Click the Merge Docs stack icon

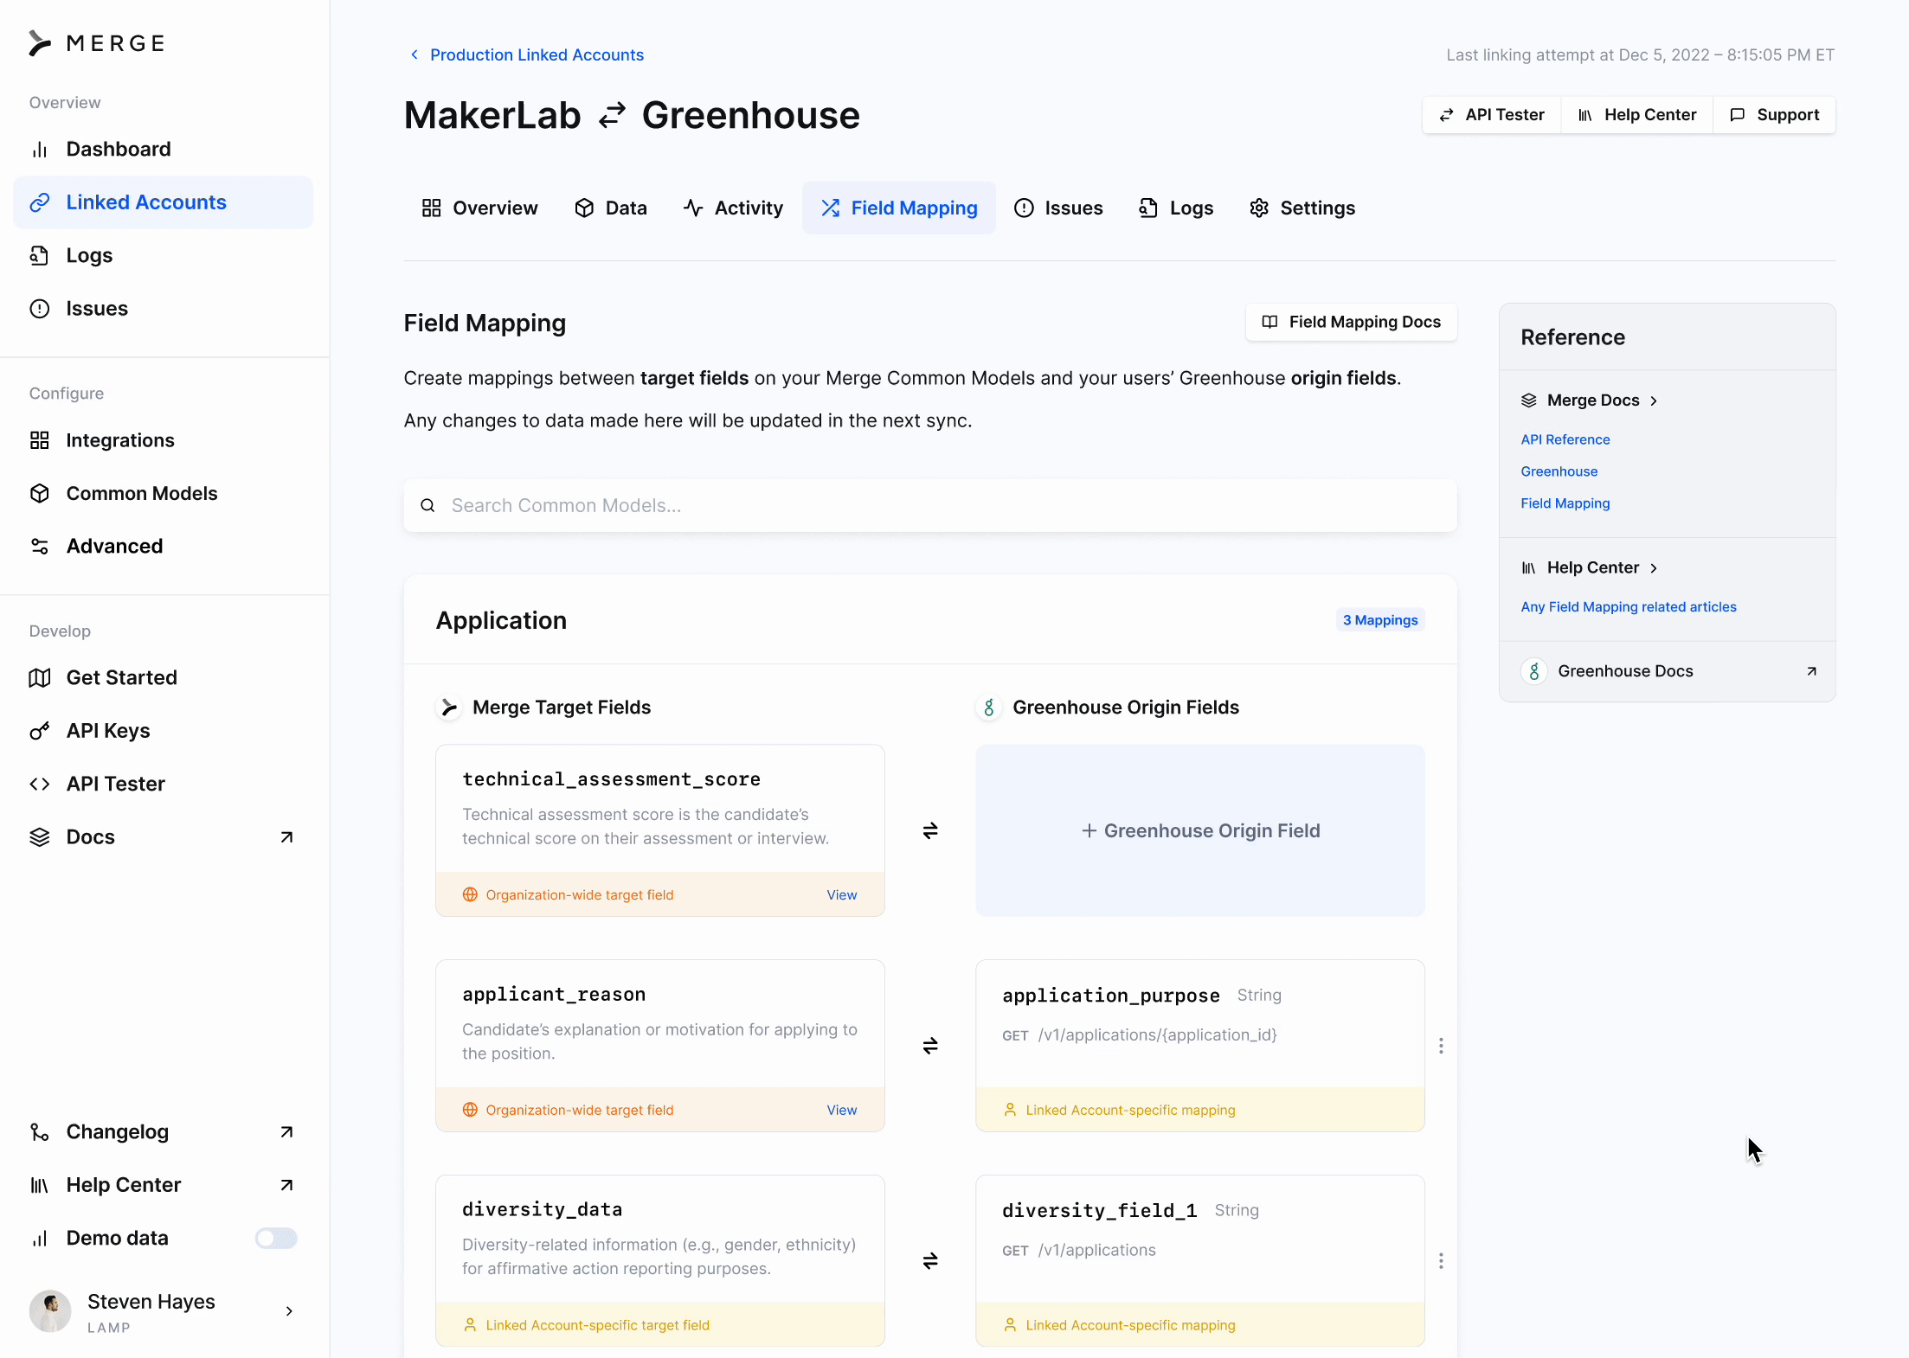pos(1529,400)
